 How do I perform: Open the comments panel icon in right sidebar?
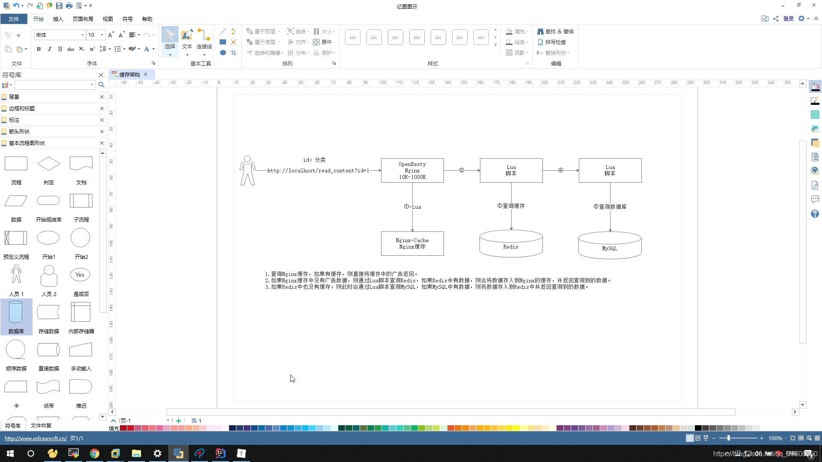pos(815,199)
